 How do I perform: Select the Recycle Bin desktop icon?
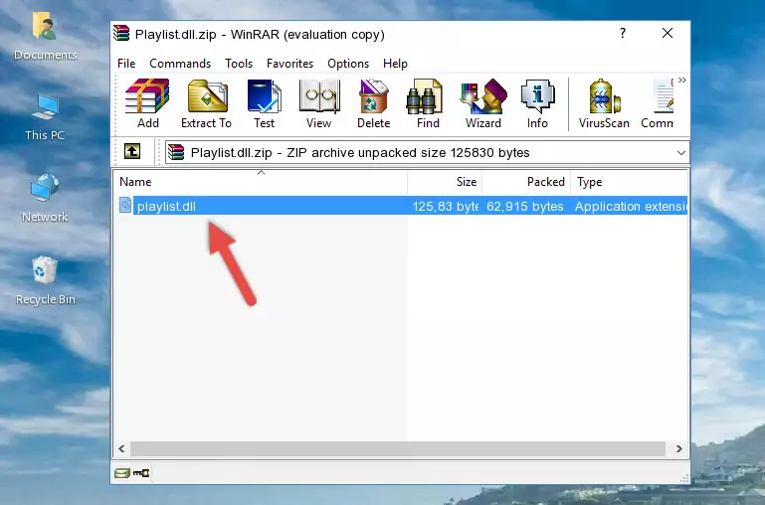pyautogui.click(x=45, y=281)
